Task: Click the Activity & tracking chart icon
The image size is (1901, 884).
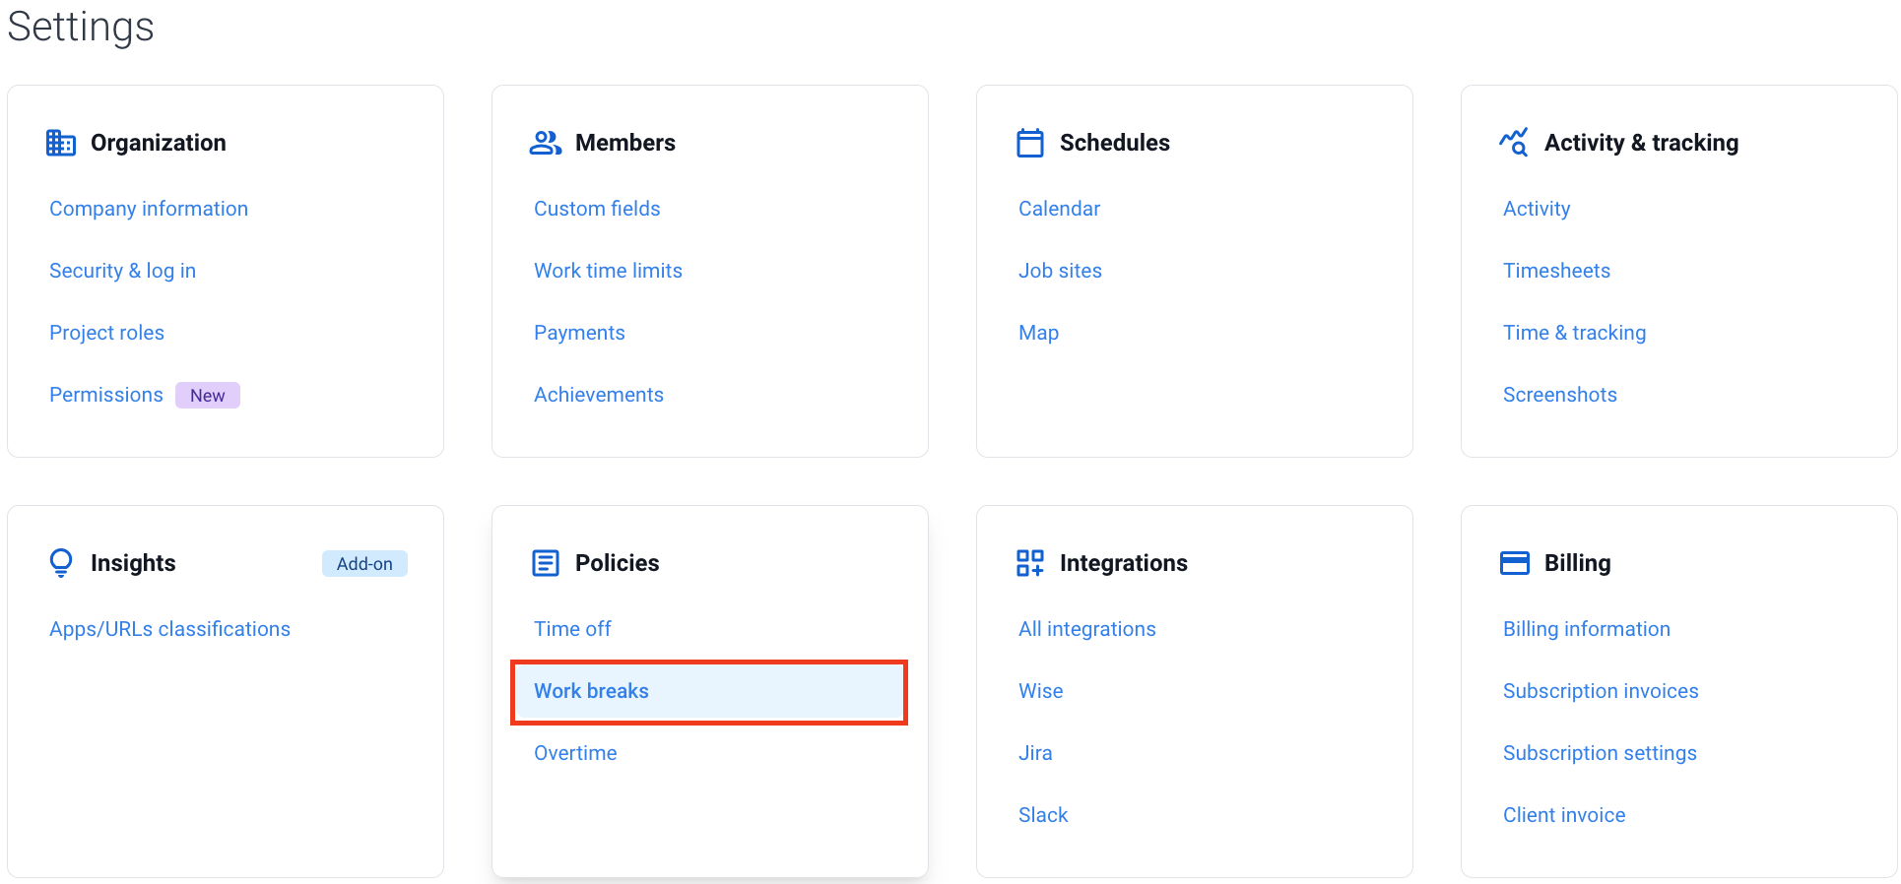Action: [x=1514, y=143]
